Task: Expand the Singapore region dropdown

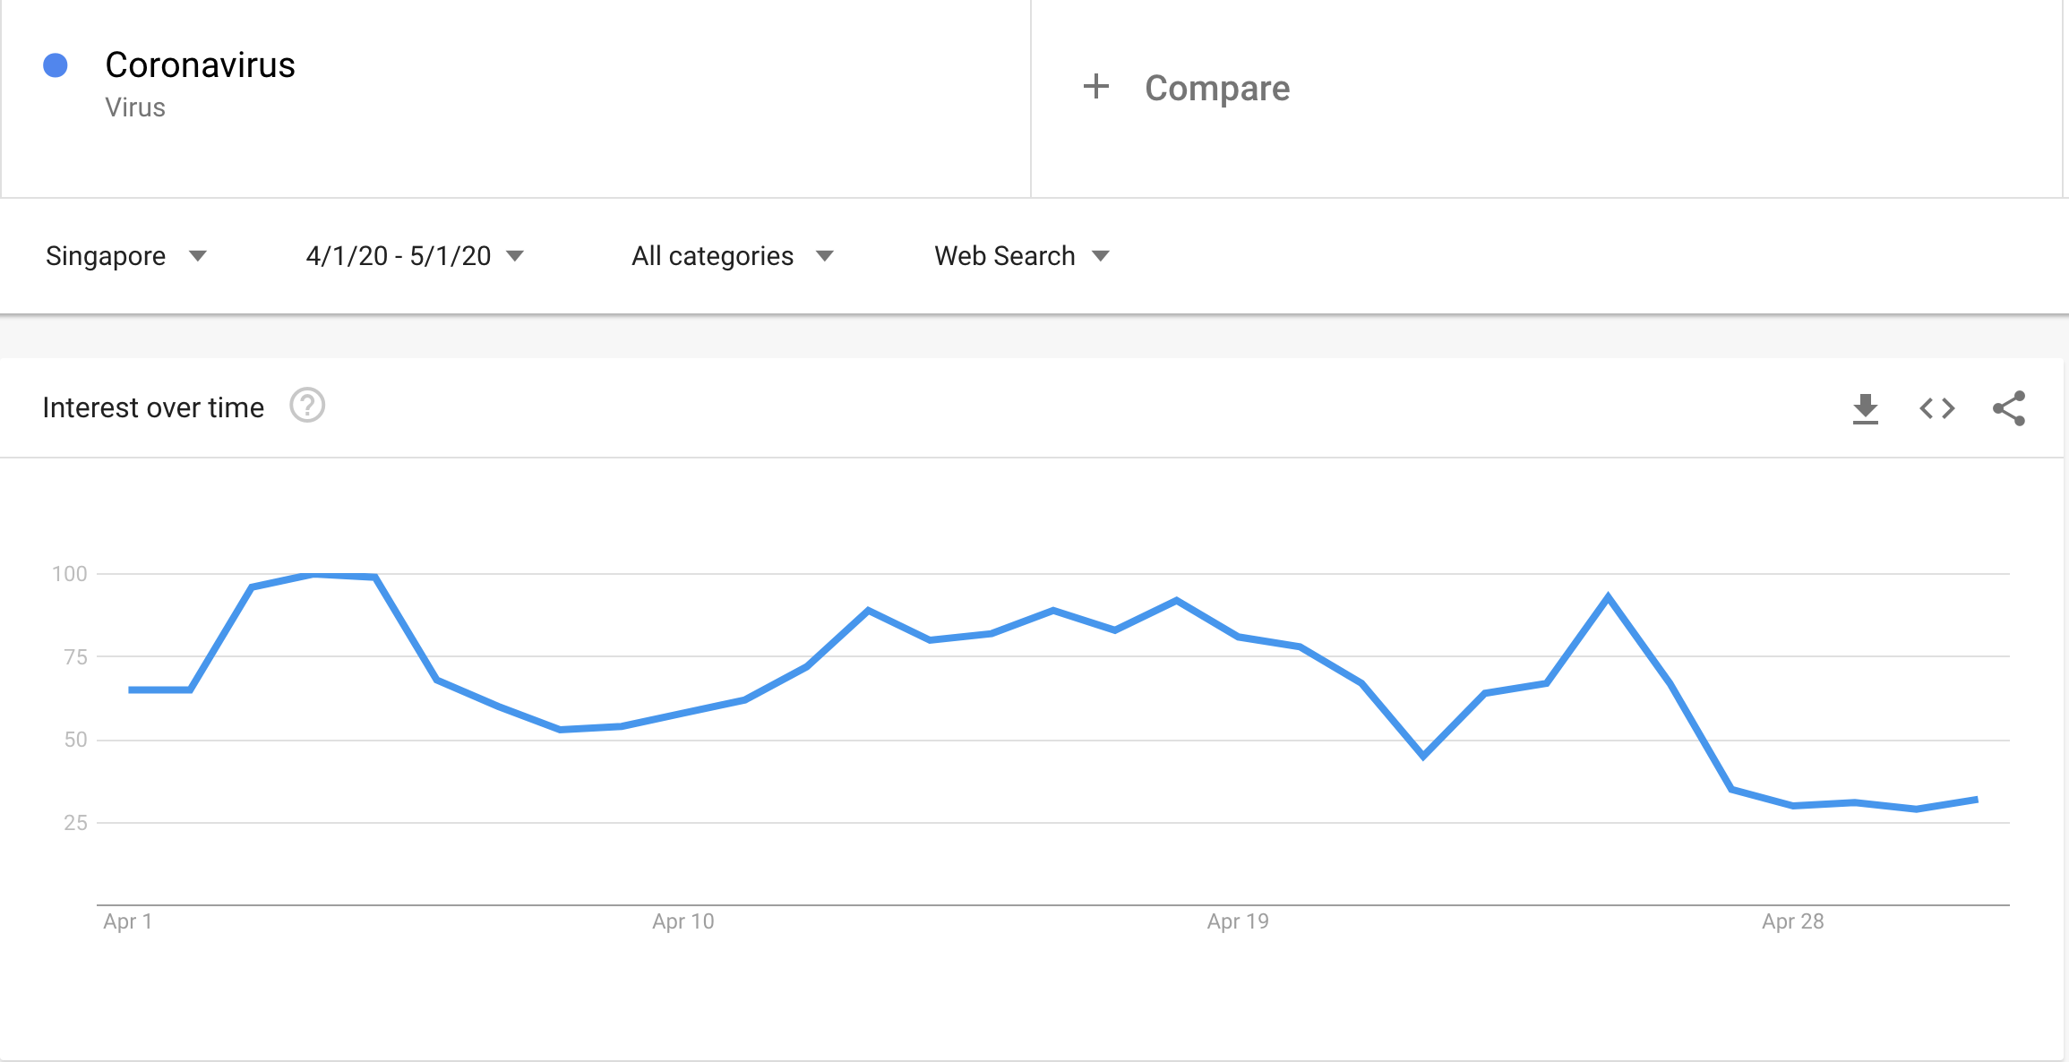Action: (x=126, y=256)
